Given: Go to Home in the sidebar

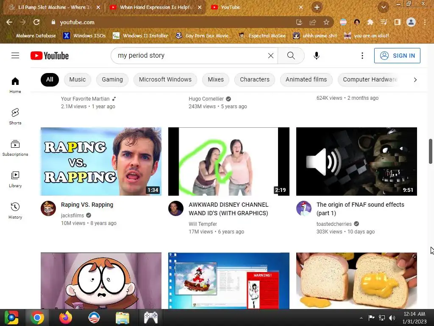Looking at the screenshot, I should (15, 85).
